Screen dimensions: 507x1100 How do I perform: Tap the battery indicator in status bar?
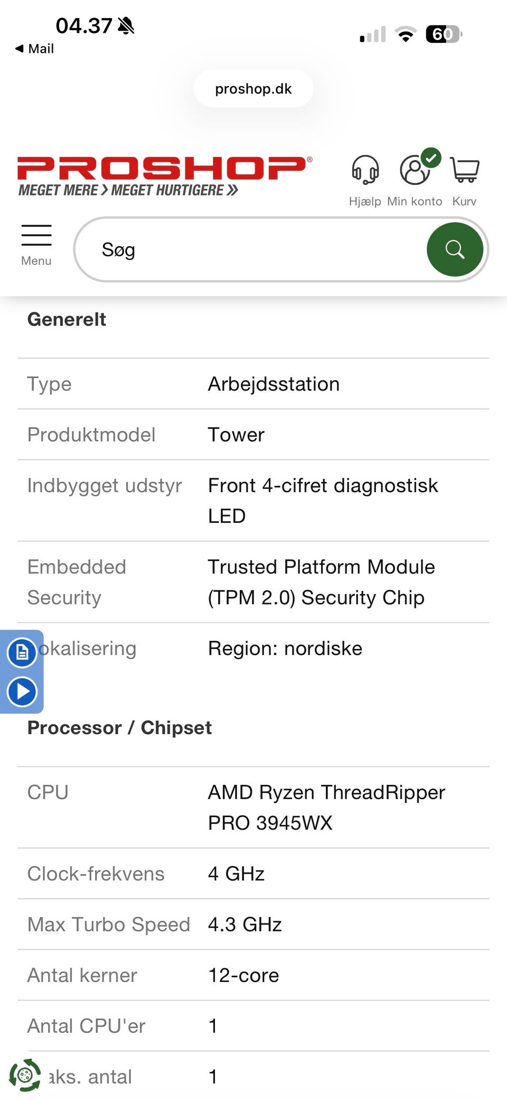pyautogui.click(x=443, y=34)
